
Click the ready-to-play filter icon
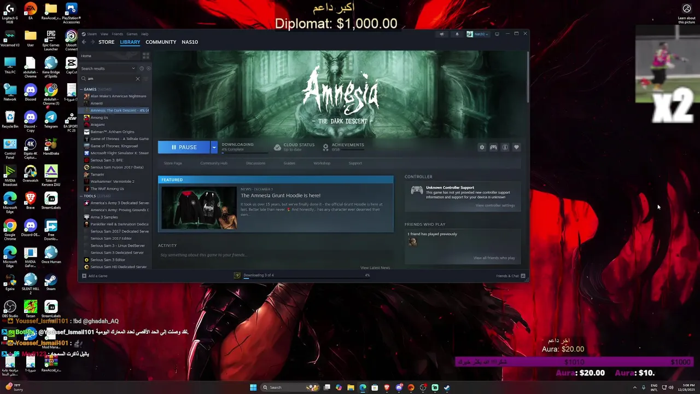click(148, 68)
